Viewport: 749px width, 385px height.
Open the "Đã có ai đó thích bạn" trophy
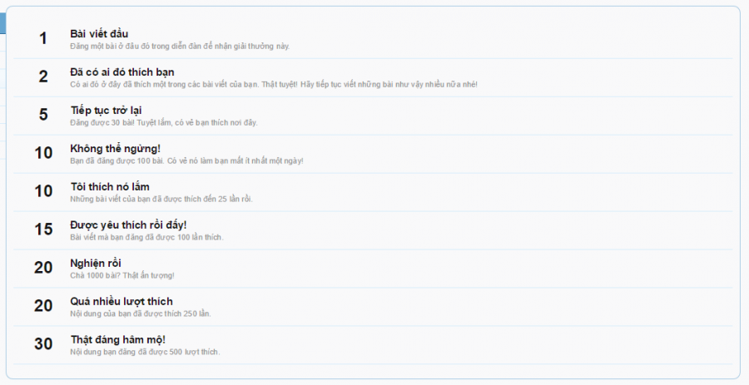point(122,72)
